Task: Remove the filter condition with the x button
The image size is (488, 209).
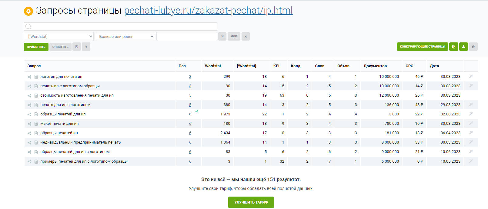Action: pos(246,36)
